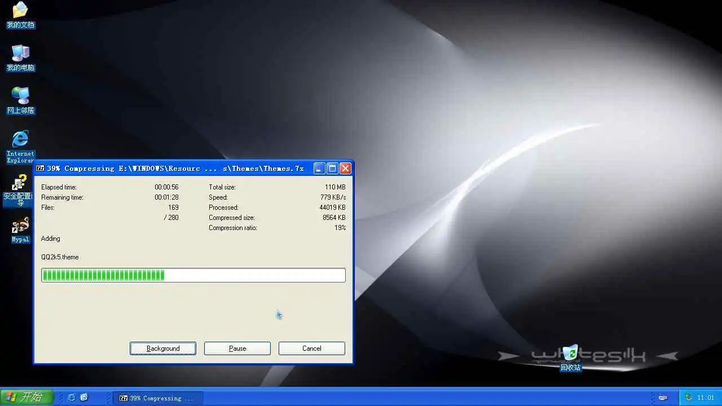The image size is (722, 406).
Task: Click the Adding status label
Action: click(x=50, y=239)
